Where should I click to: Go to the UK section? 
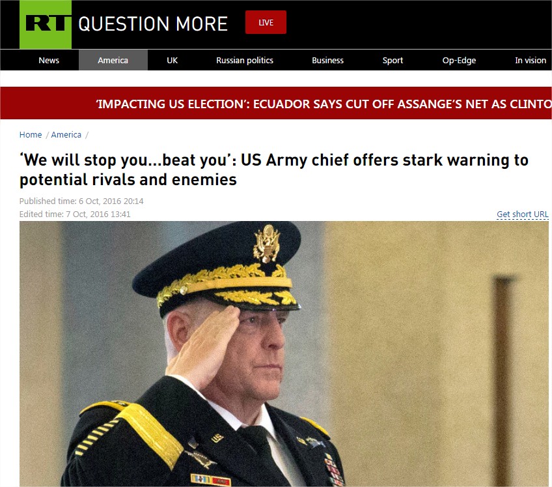172,60
